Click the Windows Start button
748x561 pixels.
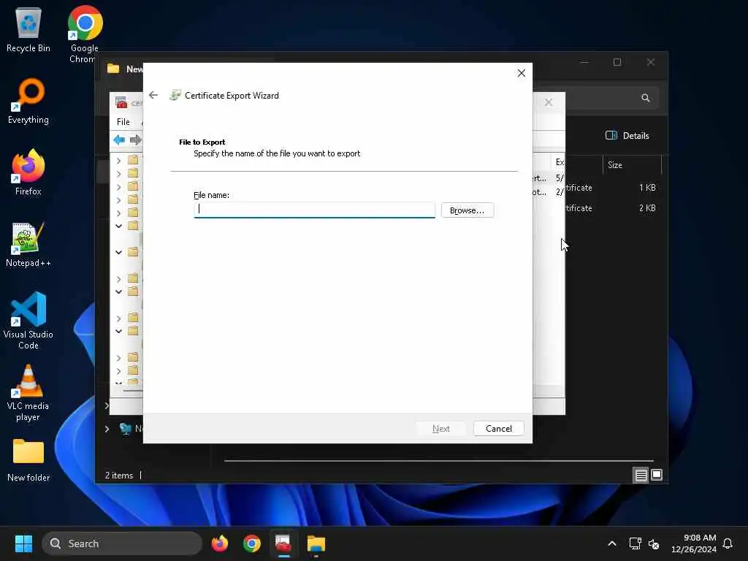click(23, 543)
